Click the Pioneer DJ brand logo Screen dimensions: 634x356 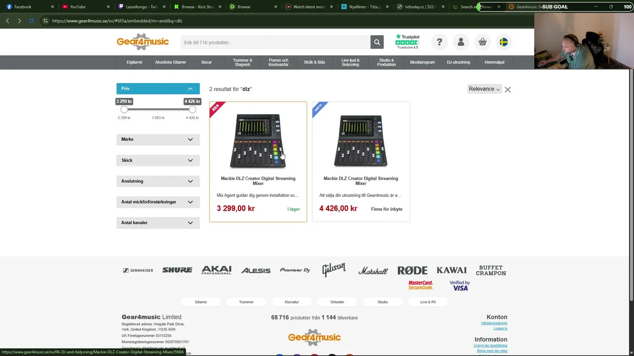(x=295, y=270)
